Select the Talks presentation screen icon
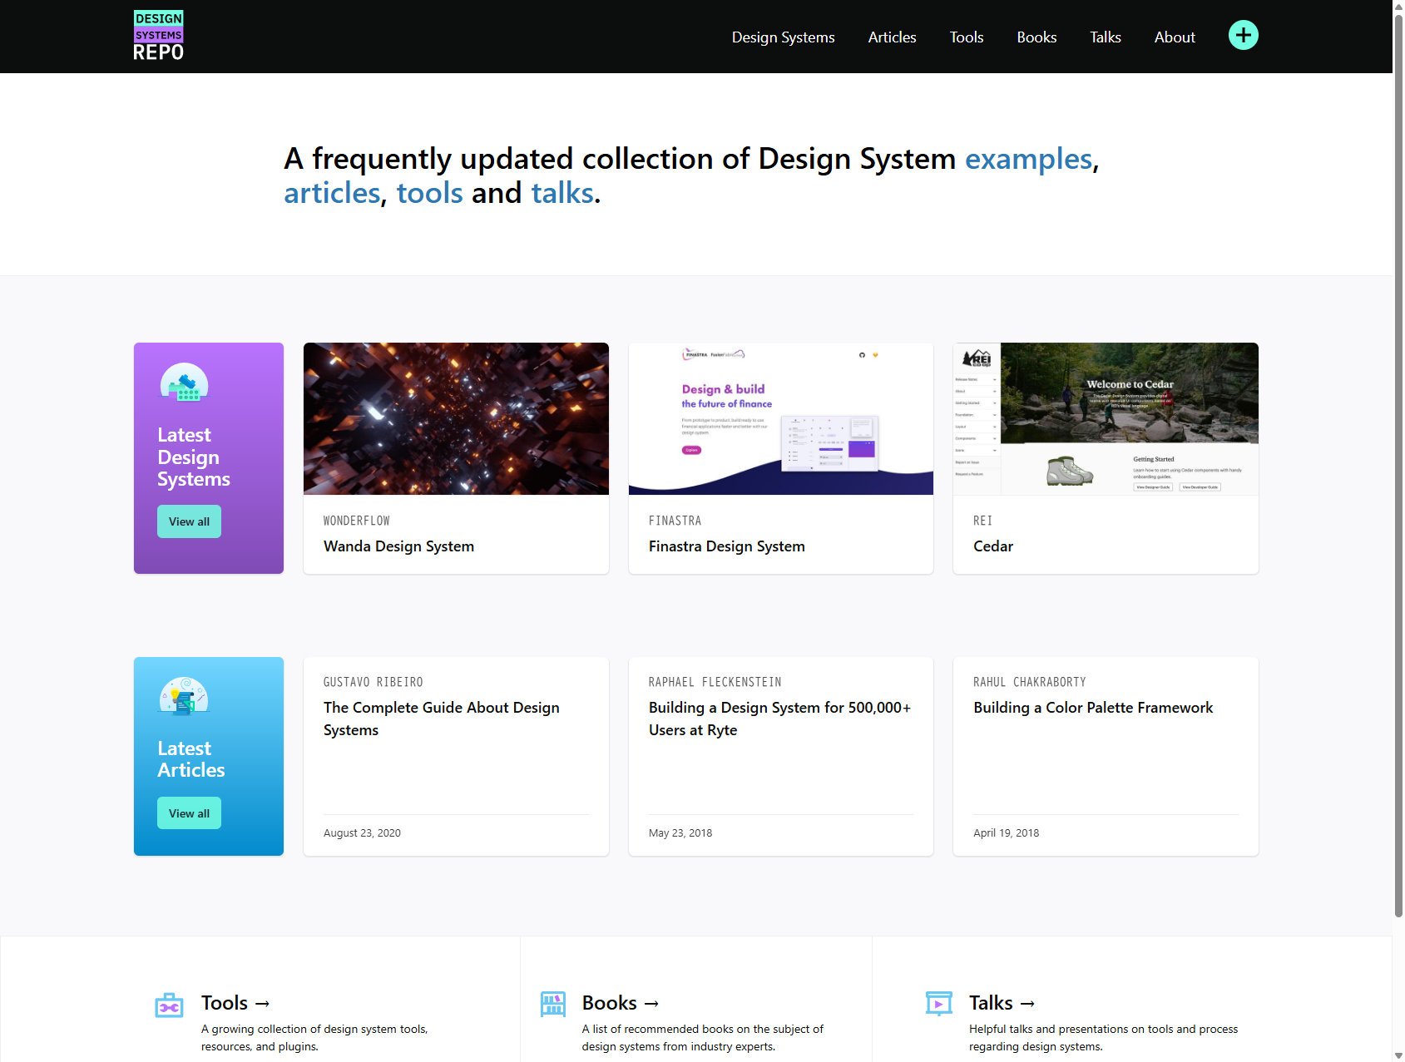This screenshot has height=1062, width=1405. [939, 1004]
